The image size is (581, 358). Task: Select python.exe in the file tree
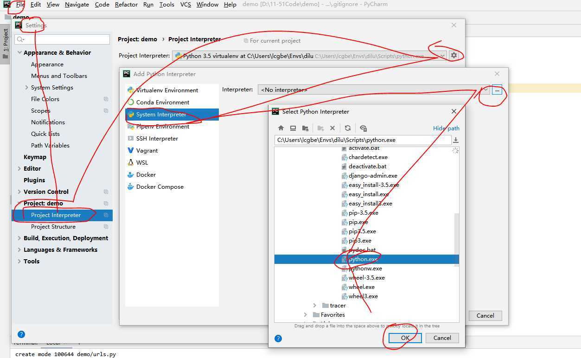[x=367, y=259]
